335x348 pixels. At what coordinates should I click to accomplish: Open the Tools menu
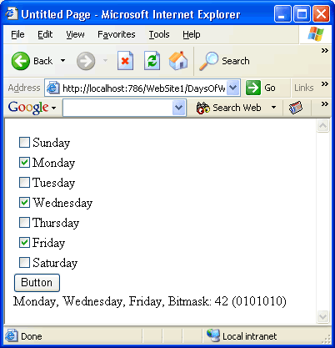point(159,34)
